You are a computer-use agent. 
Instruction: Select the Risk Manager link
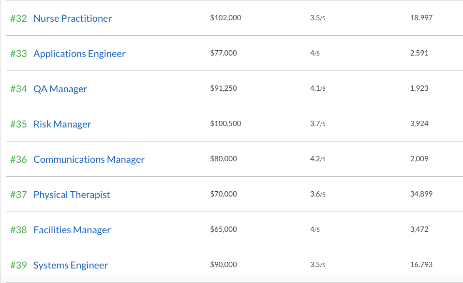pos(62,124)
